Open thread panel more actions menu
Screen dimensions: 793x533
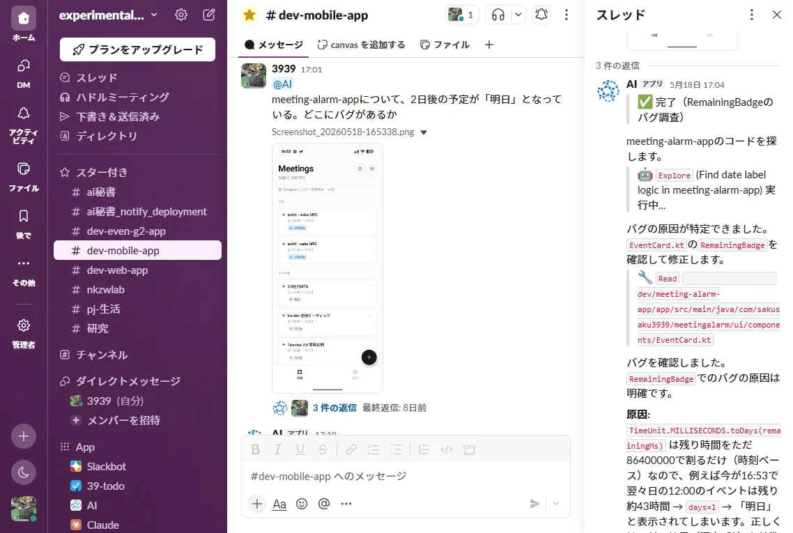[x=751, y=15]
